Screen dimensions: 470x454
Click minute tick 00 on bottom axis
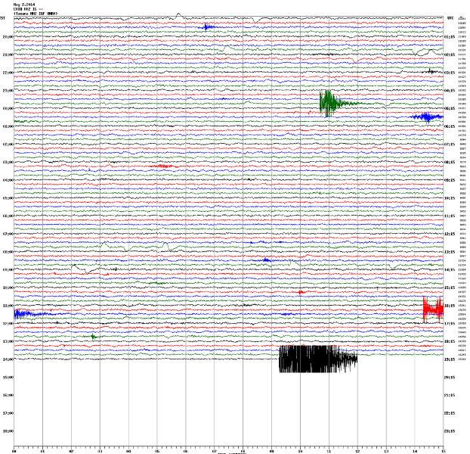coord(14,449)
